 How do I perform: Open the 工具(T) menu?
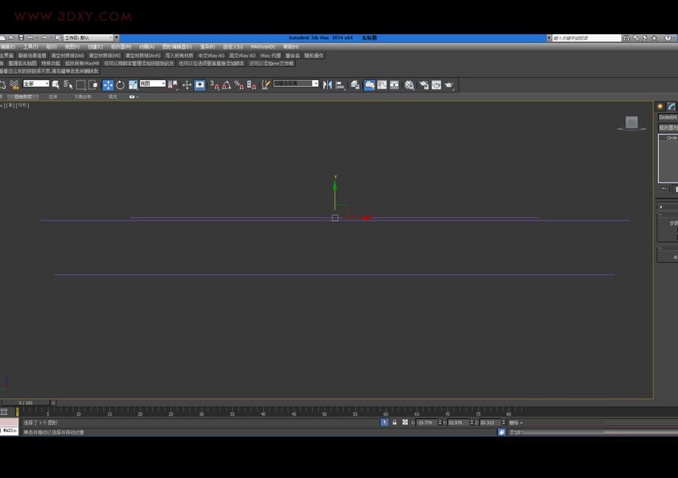pyautogui.click(x=30, y=47)
